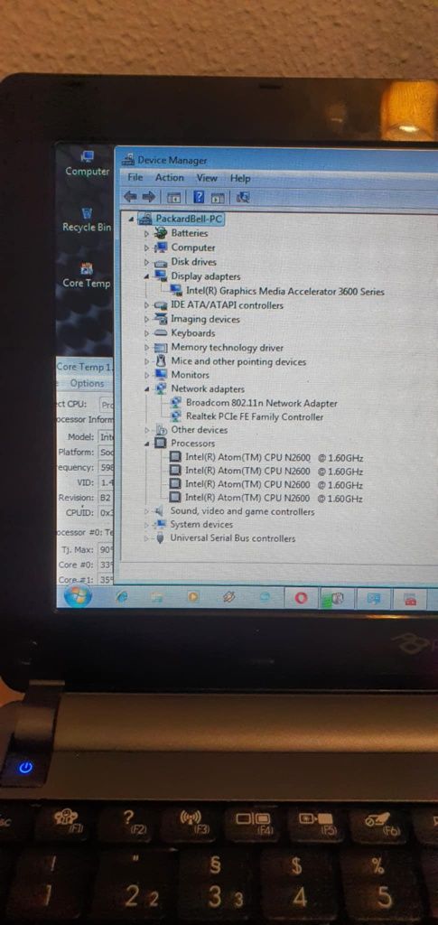Click the Core #0 temperature field in Core Temp

tap(106, 565)
